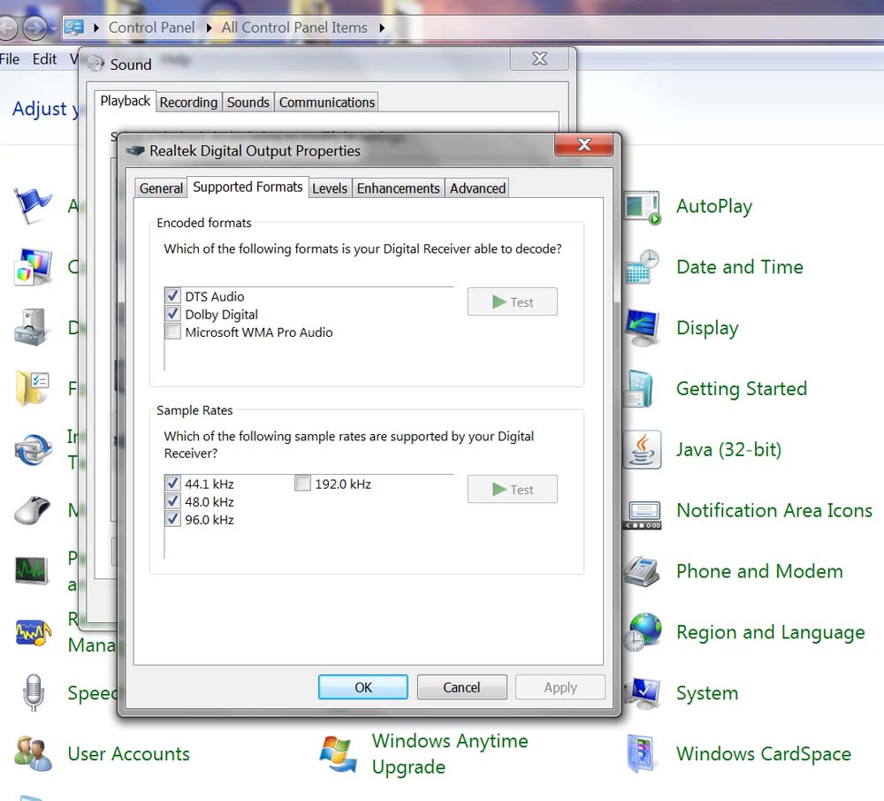Click the Display monitor icon
Viewport: 884px width, 801px height.
[x=642, y=327]
